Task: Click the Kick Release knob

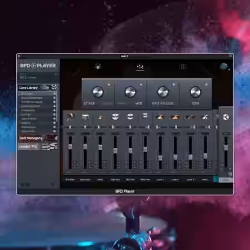Action: tap(163, 92)
